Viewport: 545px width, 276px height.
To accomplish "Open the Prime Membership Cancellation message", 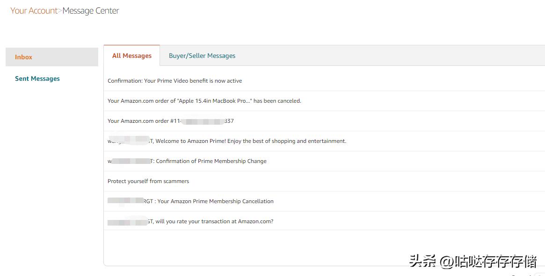I will (215, 201).
